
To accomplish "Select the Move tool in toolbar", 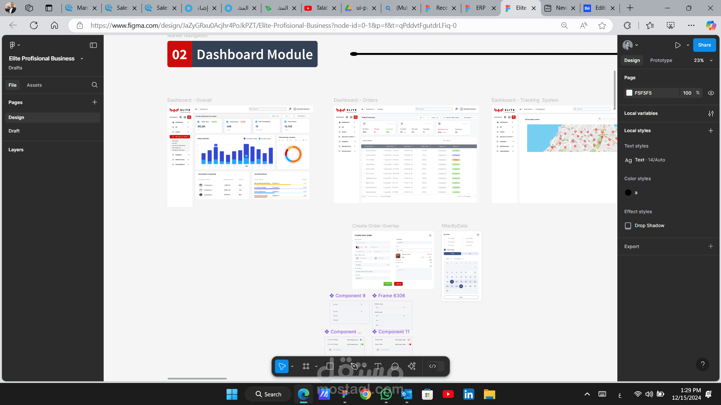I will (282, 366).
